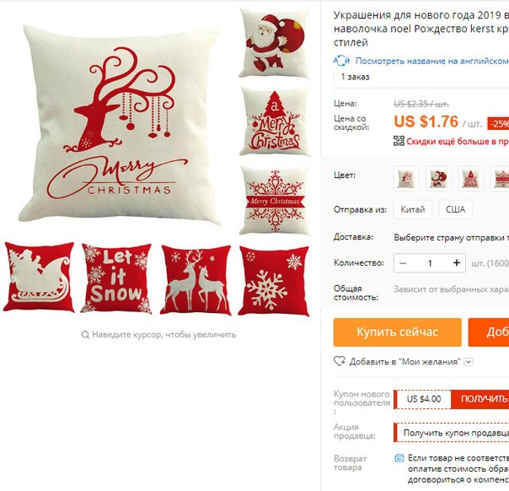Decrease quantity with the minus button

(403, 263)
